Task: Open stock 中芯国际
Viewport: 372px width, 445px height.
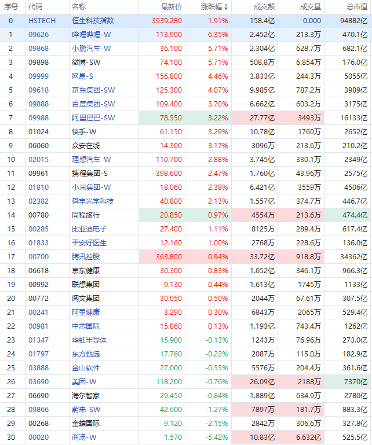Action: tap(86, 326)
